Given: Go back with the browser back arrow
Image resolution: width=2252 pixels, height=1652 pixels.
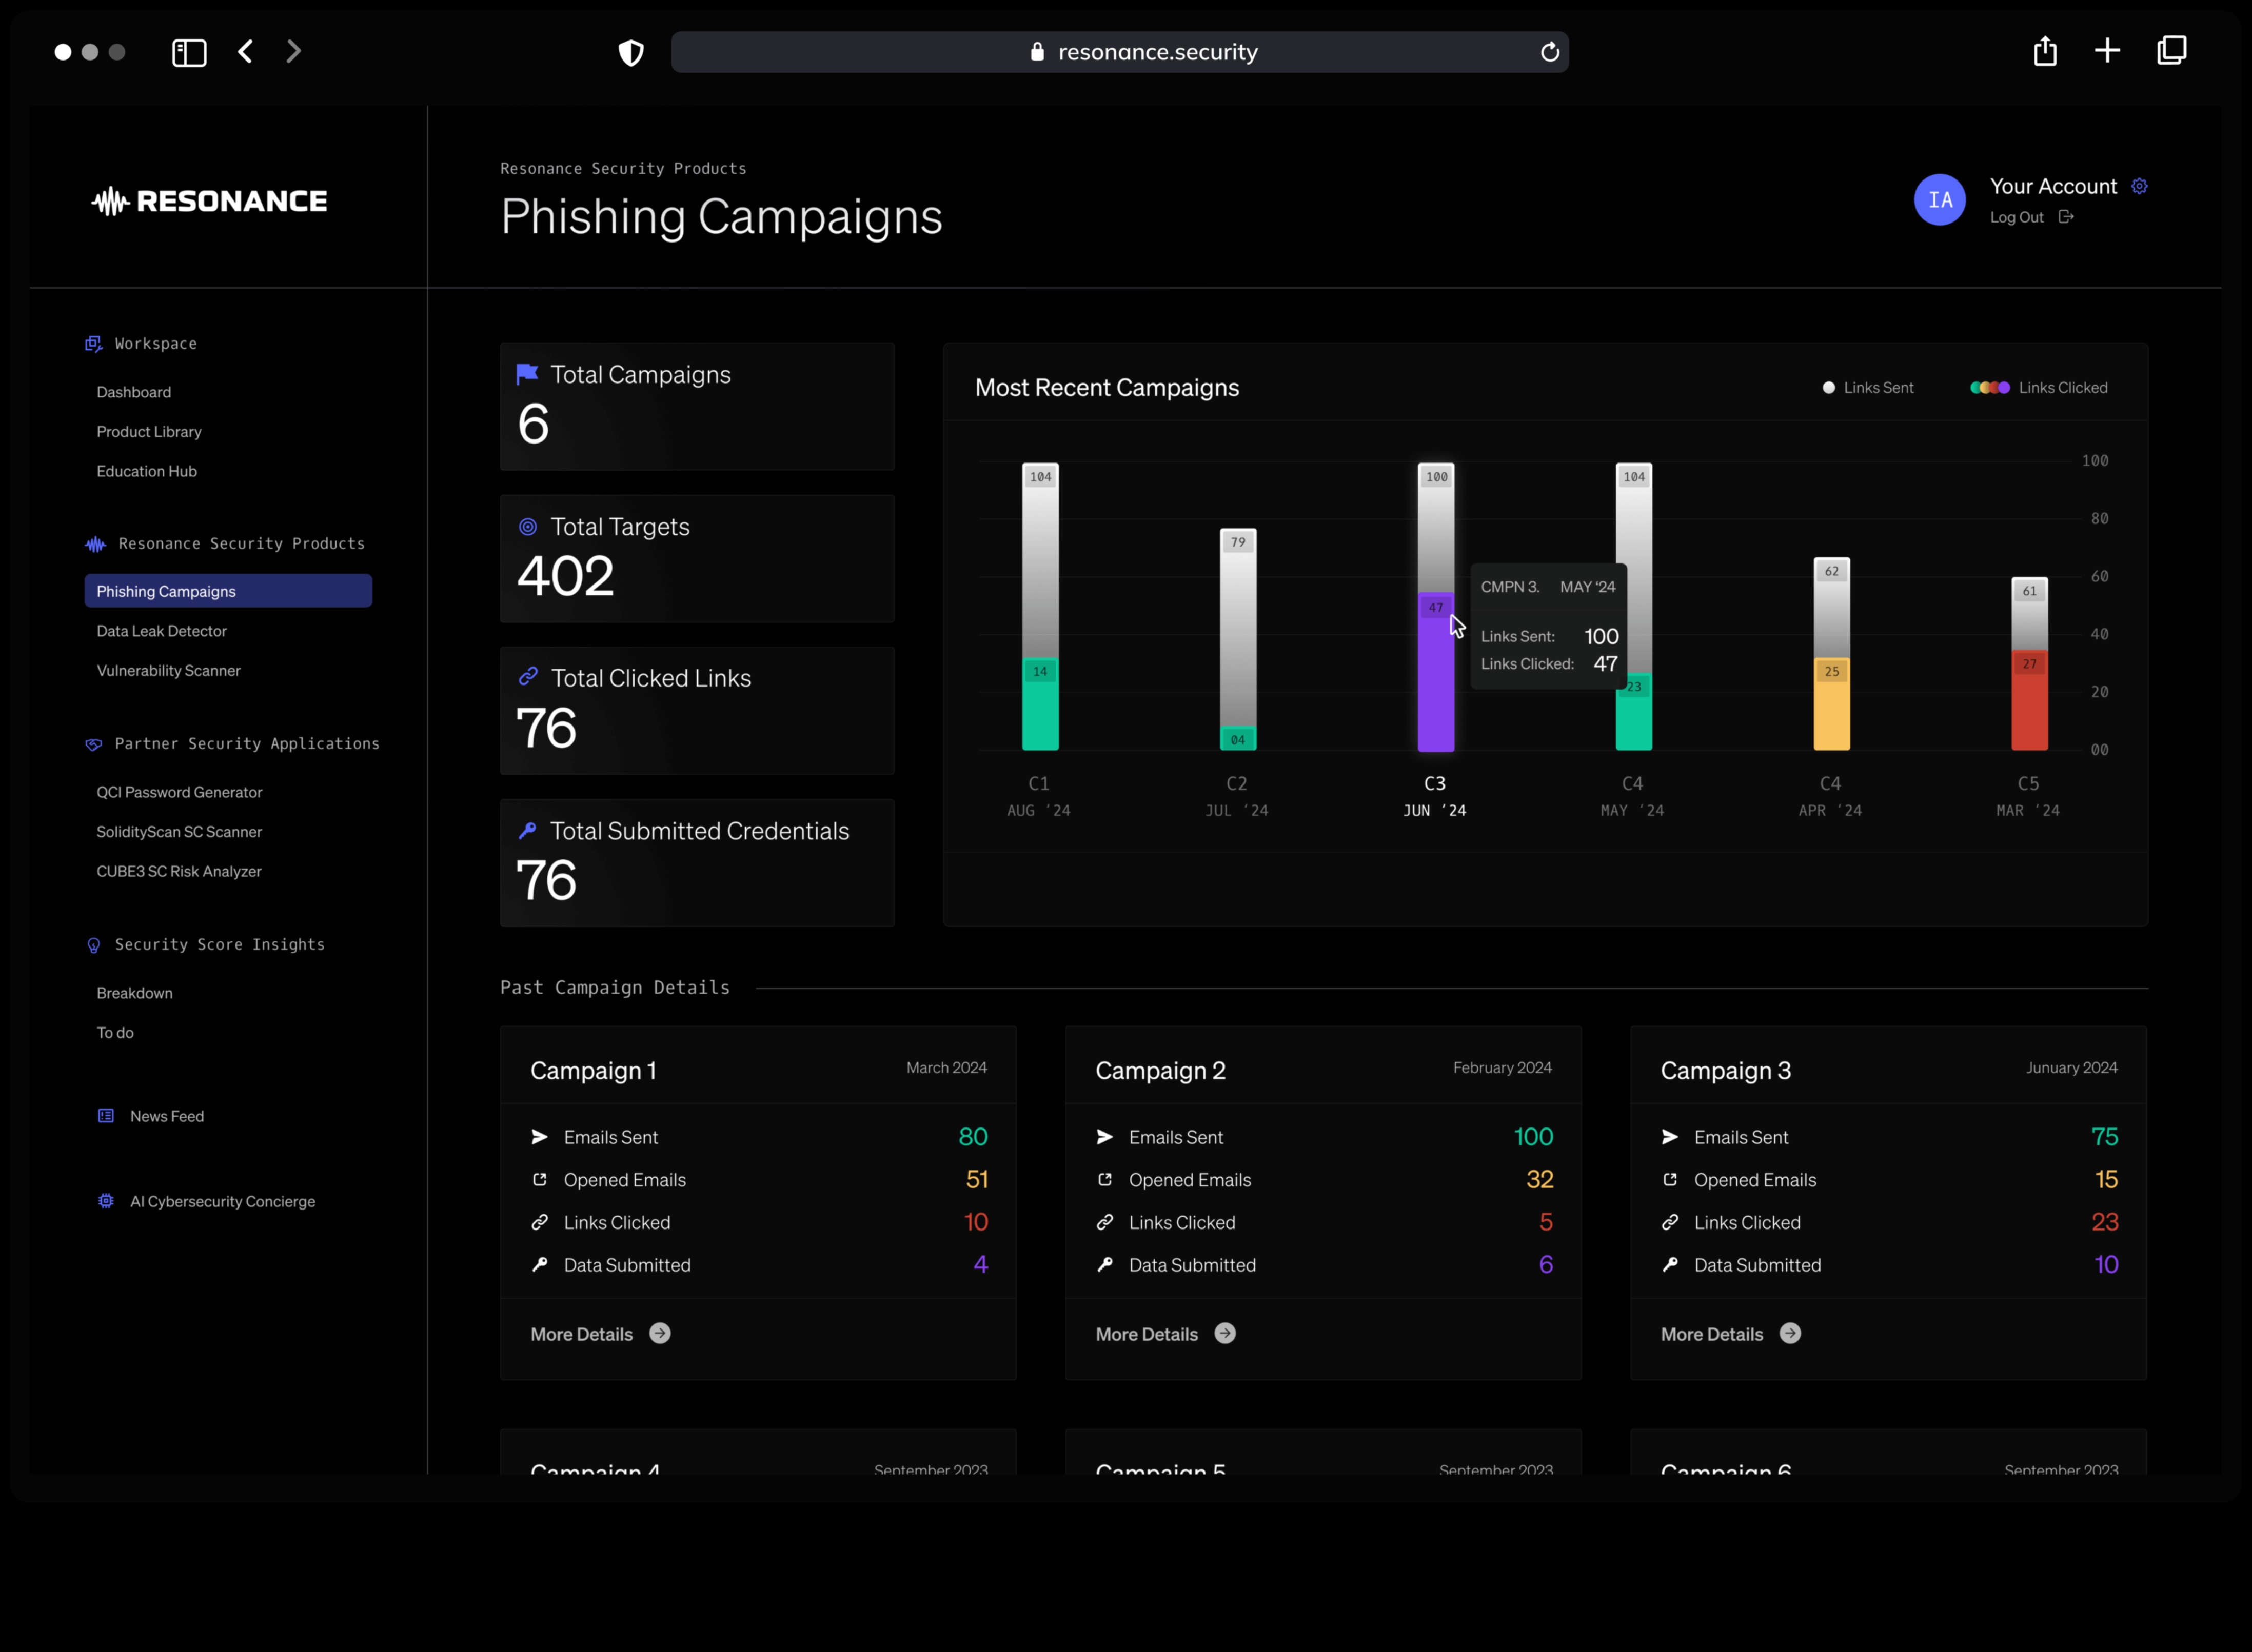Looking at the screenshot, I should click(246, 52).
